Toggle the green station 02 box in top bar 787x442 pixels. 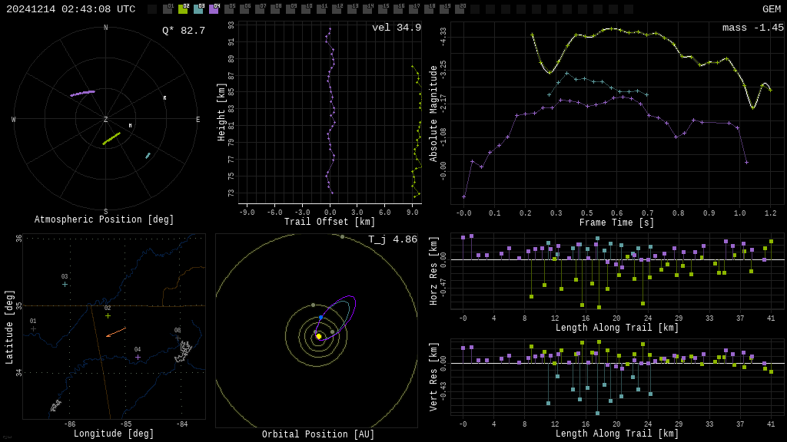[183, 9]
